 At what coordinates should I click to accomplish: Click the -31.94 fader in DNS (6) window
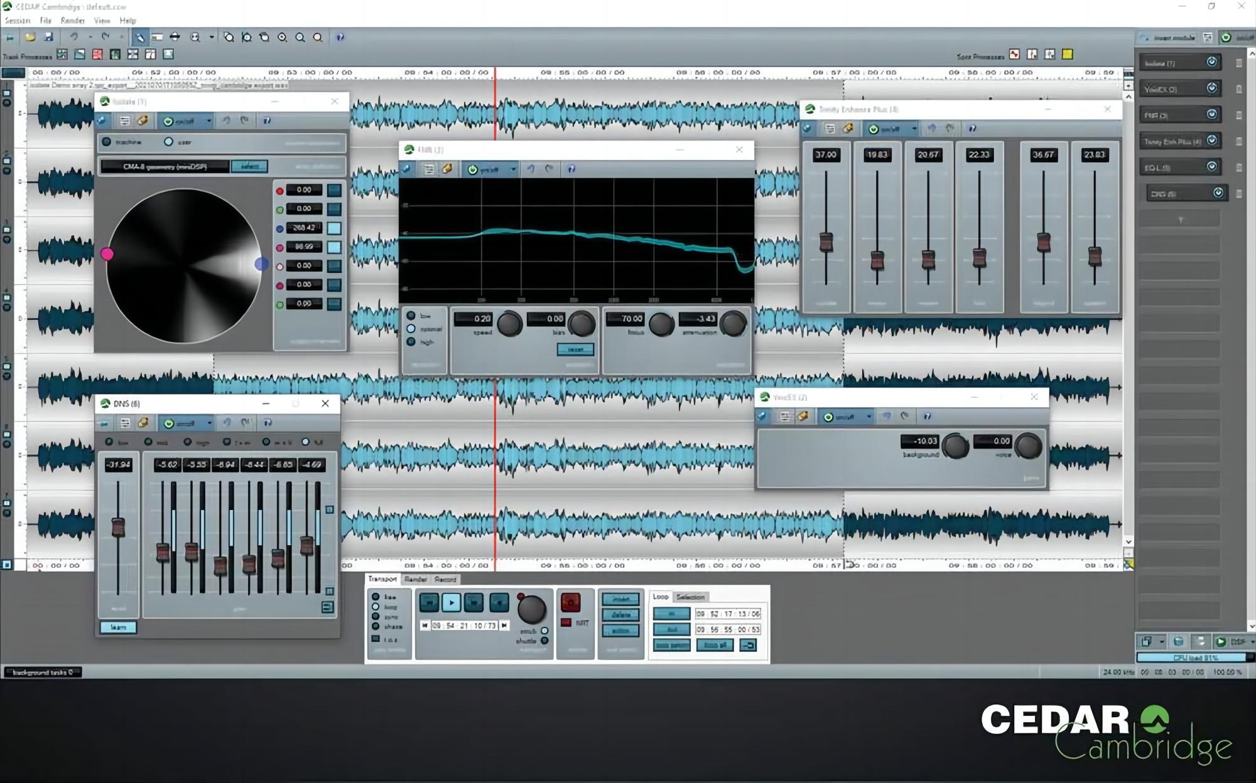[118, 527]
